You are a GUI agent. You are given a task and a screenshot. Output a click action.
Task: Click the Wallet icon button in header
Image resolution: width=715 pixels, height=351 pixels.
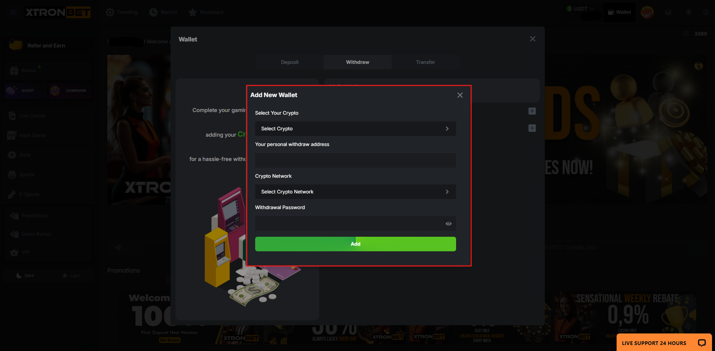click(619, 12)
